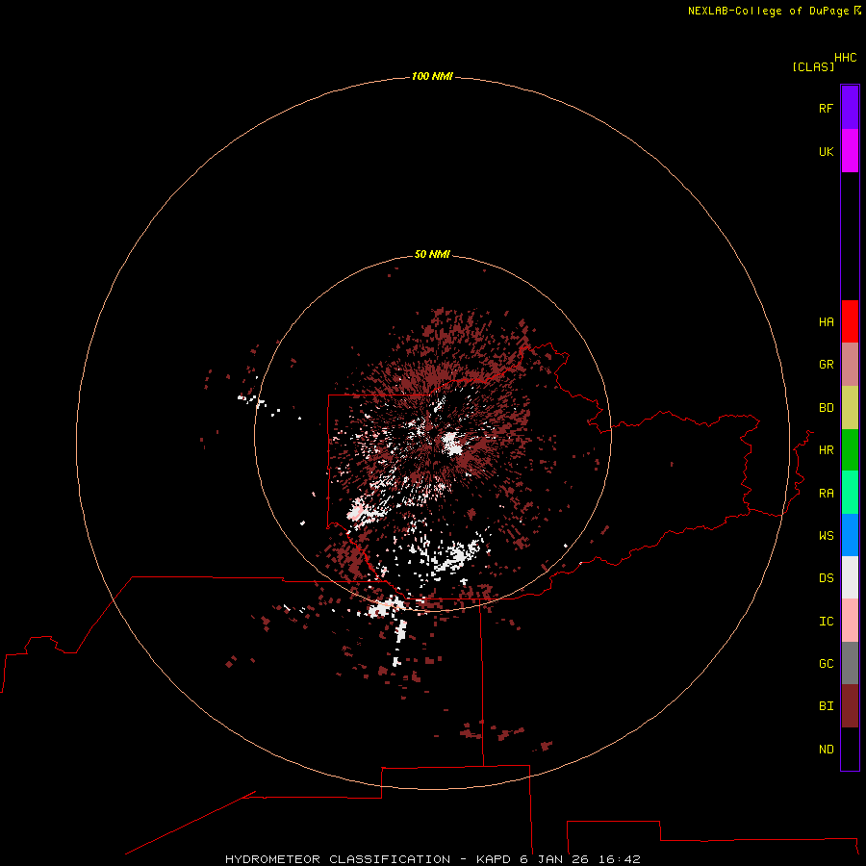Click the GR legend label
The width and height of the screenshot is (866, 866).
pos(826,365)
